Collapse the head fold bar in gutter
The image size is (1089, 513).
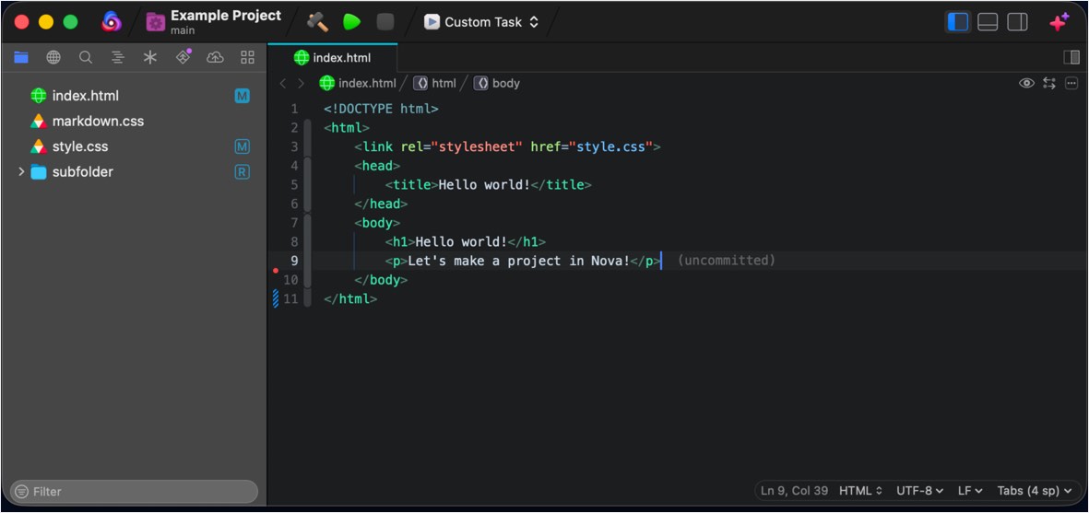308,185
